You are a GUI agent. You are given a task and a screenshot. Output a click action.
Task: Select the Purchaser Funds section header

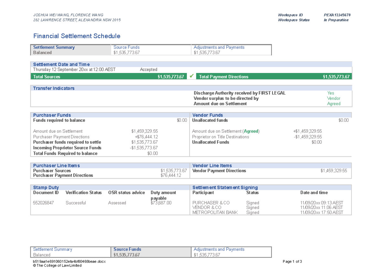(x=52, y=115)
